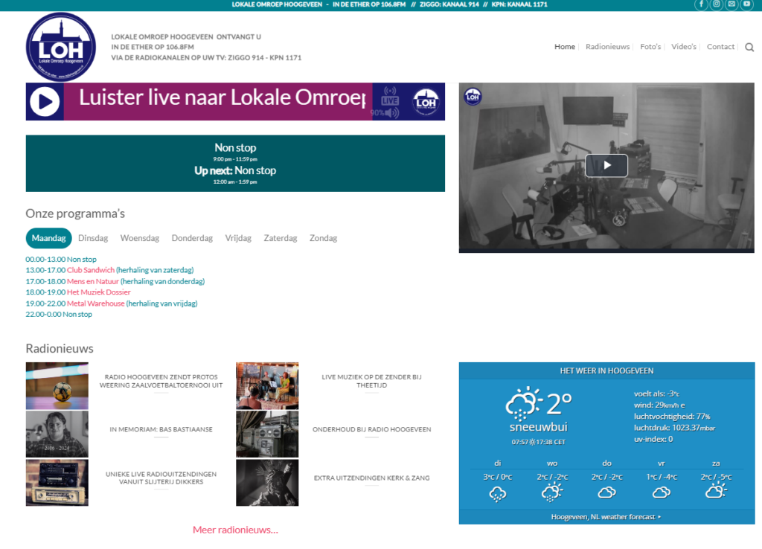Open the Radionieuws menu item
Viewport: 762px width, 549px height.
tap(607, 47)
